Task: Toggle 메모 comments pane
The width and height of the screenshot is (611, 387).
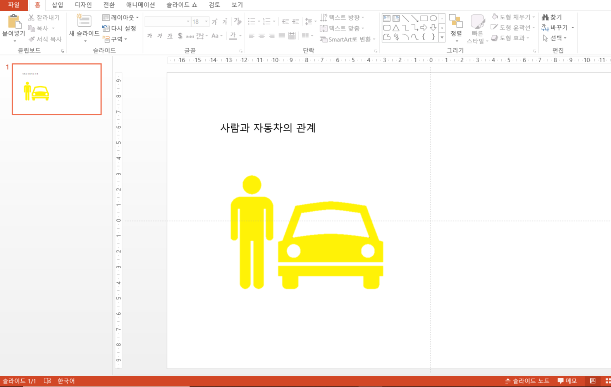Action: [x=567, y=381]
